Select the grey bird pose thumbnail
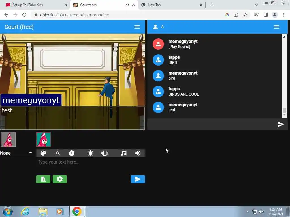Viewport: 290px width, 217px height. [x=8, y=140]
